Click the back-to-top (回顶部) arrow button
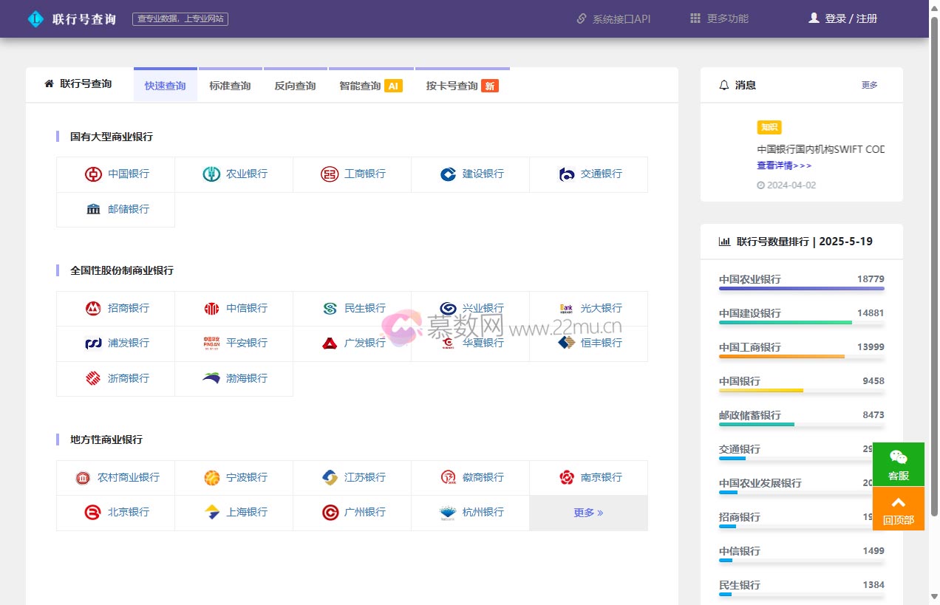Screen dimensions: 940x605 pos(898,509)
